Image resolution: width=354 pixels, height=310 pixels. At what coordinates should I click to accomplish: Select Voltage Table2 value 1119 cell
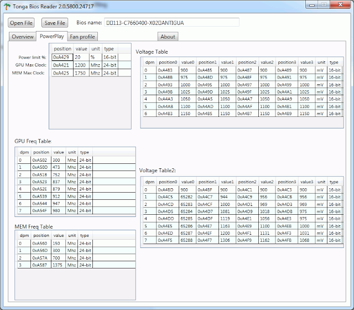pos(227,219)
